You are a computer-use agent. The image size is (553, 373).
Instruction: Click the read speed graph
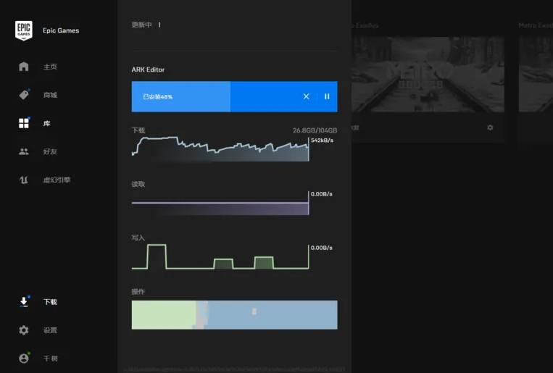click(220, 203)
